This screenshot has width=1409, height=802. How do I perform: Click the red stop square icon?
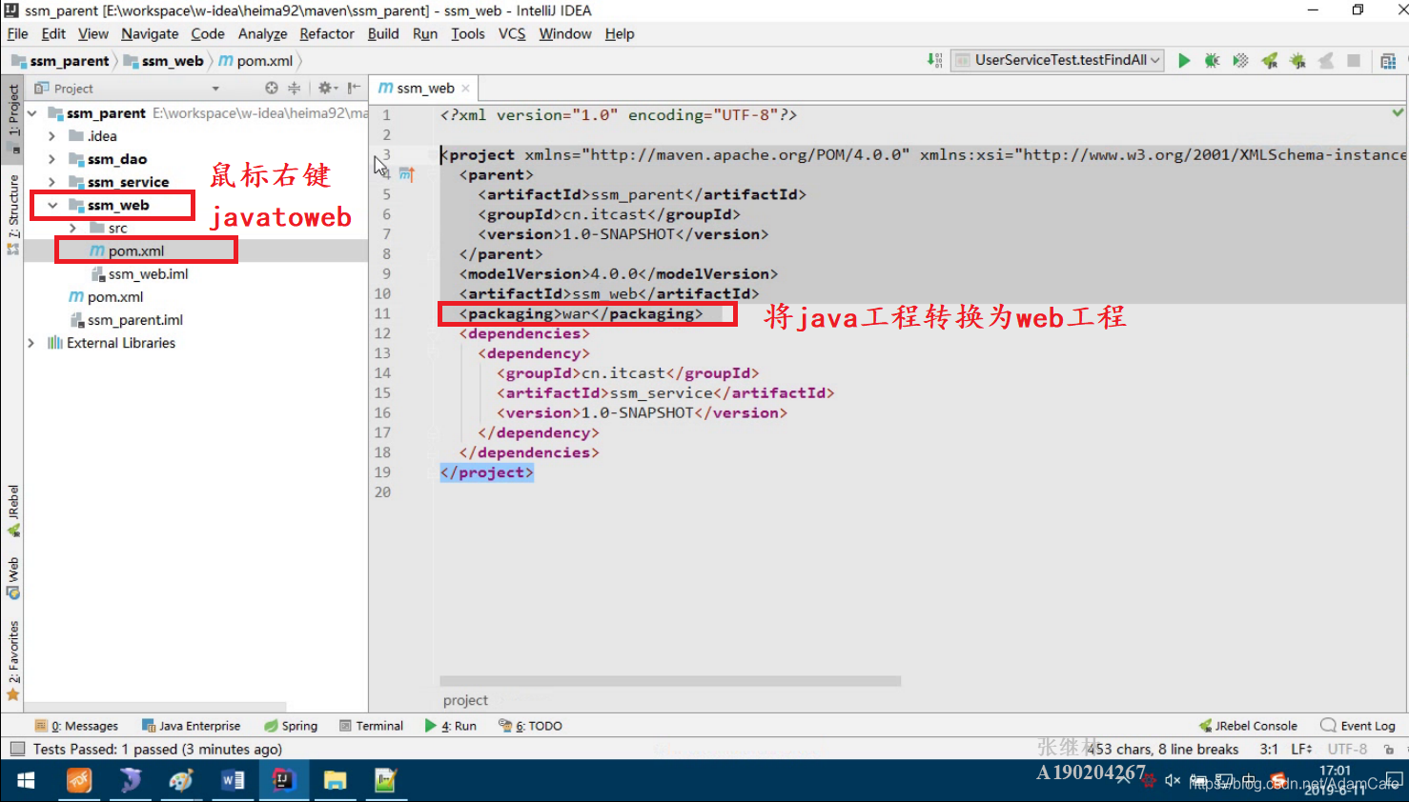click(x=1353, y=60)
